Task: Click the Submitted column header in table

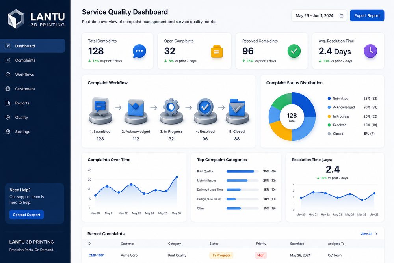Action: coord(297,244)
